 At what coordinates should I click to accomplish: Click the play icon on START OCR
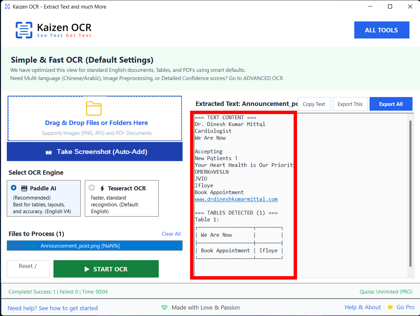click(x=87, y=269)
